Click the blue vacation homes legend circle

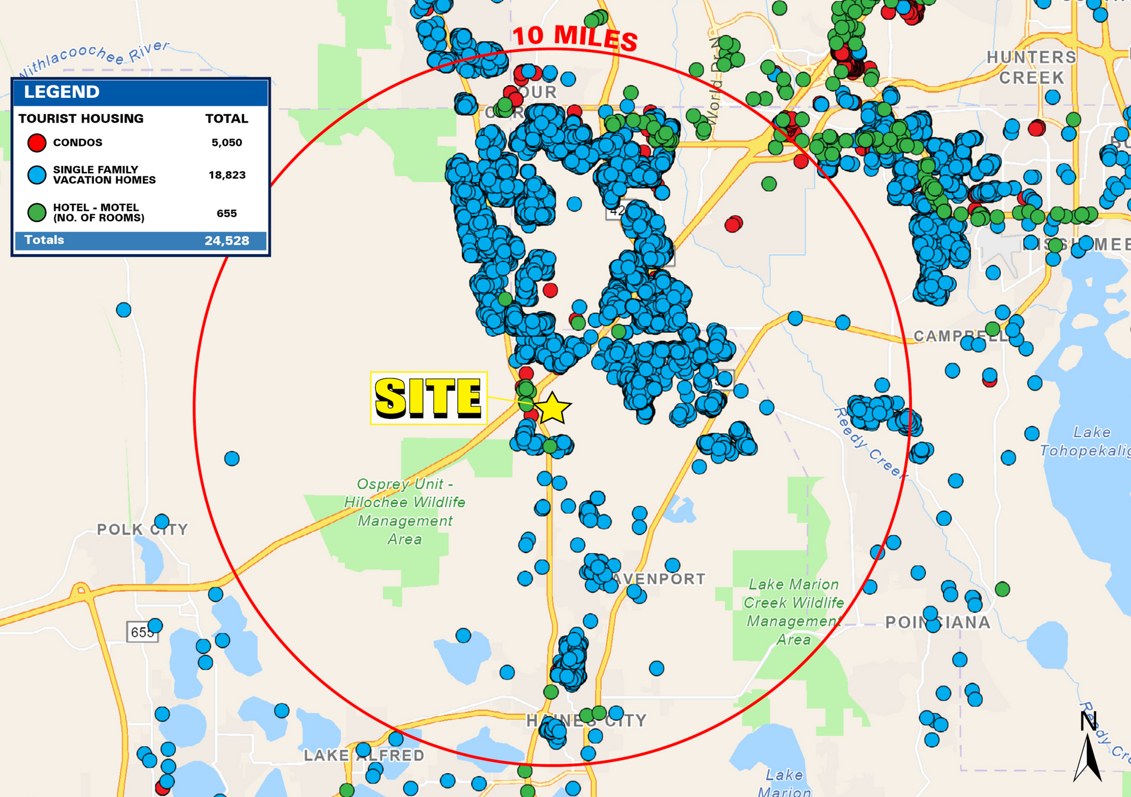[37, 175]
